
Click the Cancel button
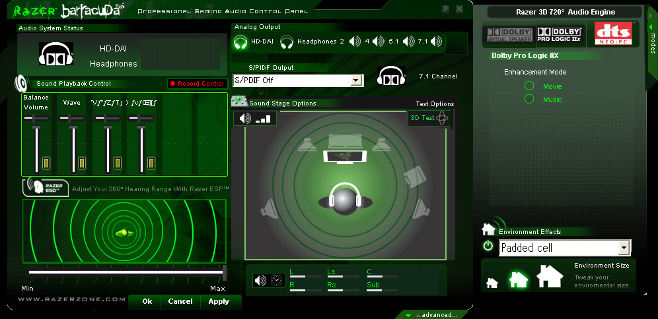(x=180, y=301)
